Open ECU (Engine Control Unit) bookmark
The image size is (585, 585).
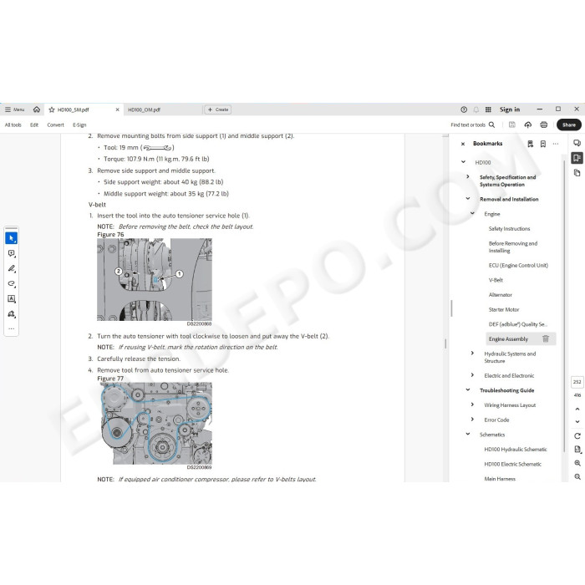[x=518, y=266]
